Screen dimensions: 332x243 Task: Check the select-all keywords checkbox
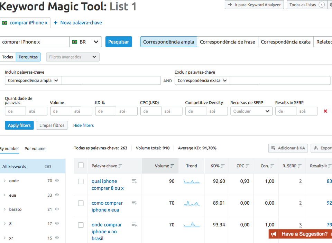point(81,165)
